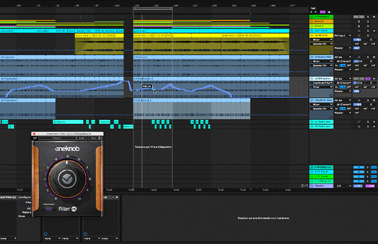Click the device hot-swap icon in device title bar
The width and height of the screenshot is (378, 244).
113,197
